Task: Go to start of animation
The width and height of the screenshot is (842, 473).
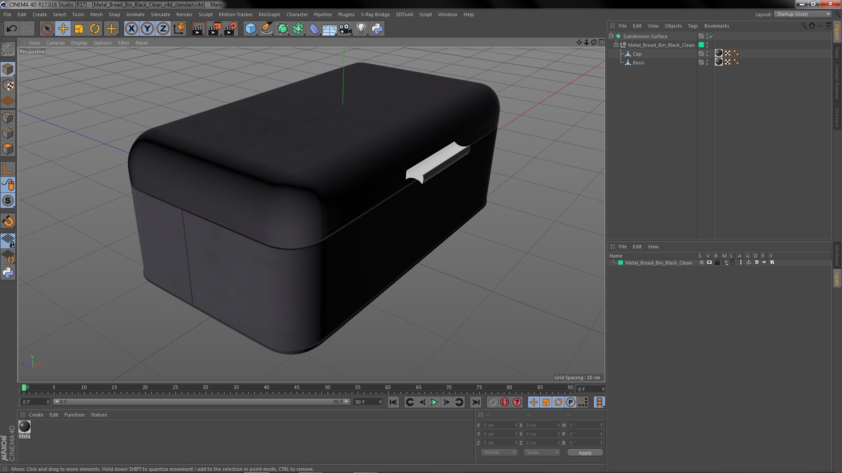Action: (393, 402)
